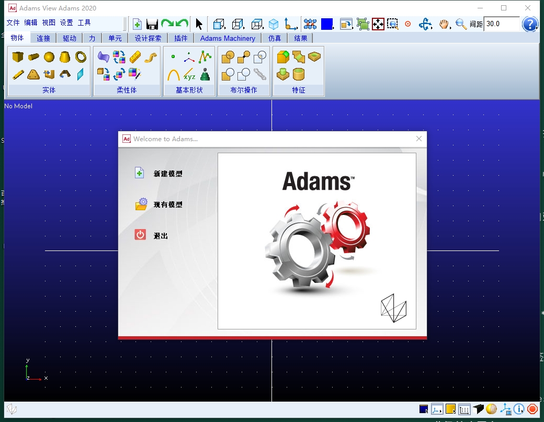
Task: Save the model via toolbar save icon
Action: 152,23
